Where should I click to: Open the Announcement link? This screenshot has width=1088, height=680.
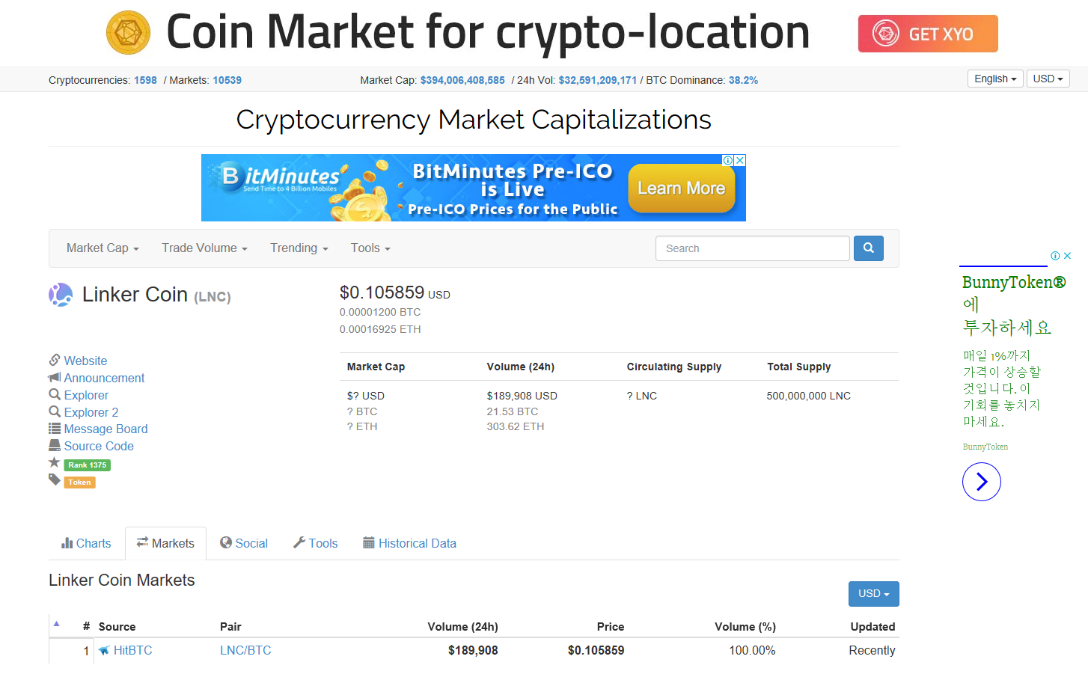click(x=104, y=378)
